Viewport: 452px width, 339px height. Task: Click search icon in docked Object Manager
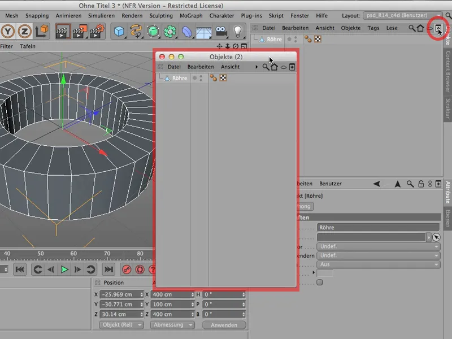(x=412, y=28)
